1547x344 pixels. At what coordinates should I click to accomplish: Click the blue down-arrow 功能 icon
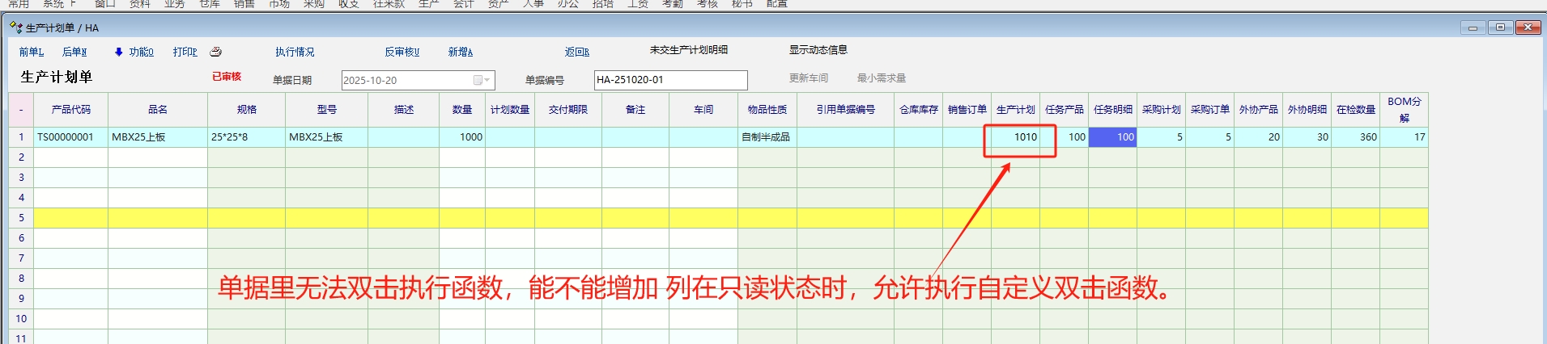[118, 52]
